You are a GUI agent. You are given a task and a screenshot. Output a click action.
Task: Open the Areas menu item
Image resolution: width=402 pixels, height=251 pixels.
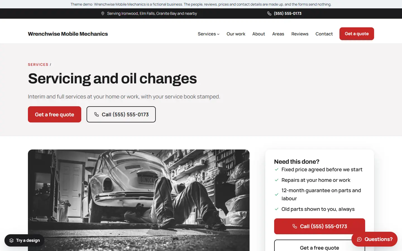pyautogui.click(x=278, y=34)
